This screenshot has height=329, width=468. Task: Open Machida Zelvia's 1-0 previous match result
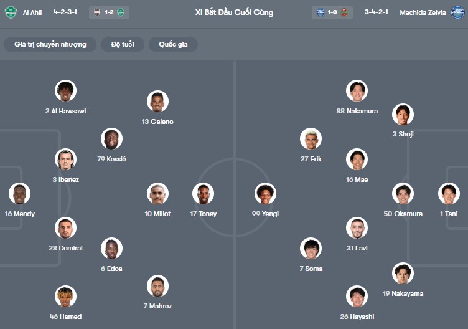(x=333, y=12)
